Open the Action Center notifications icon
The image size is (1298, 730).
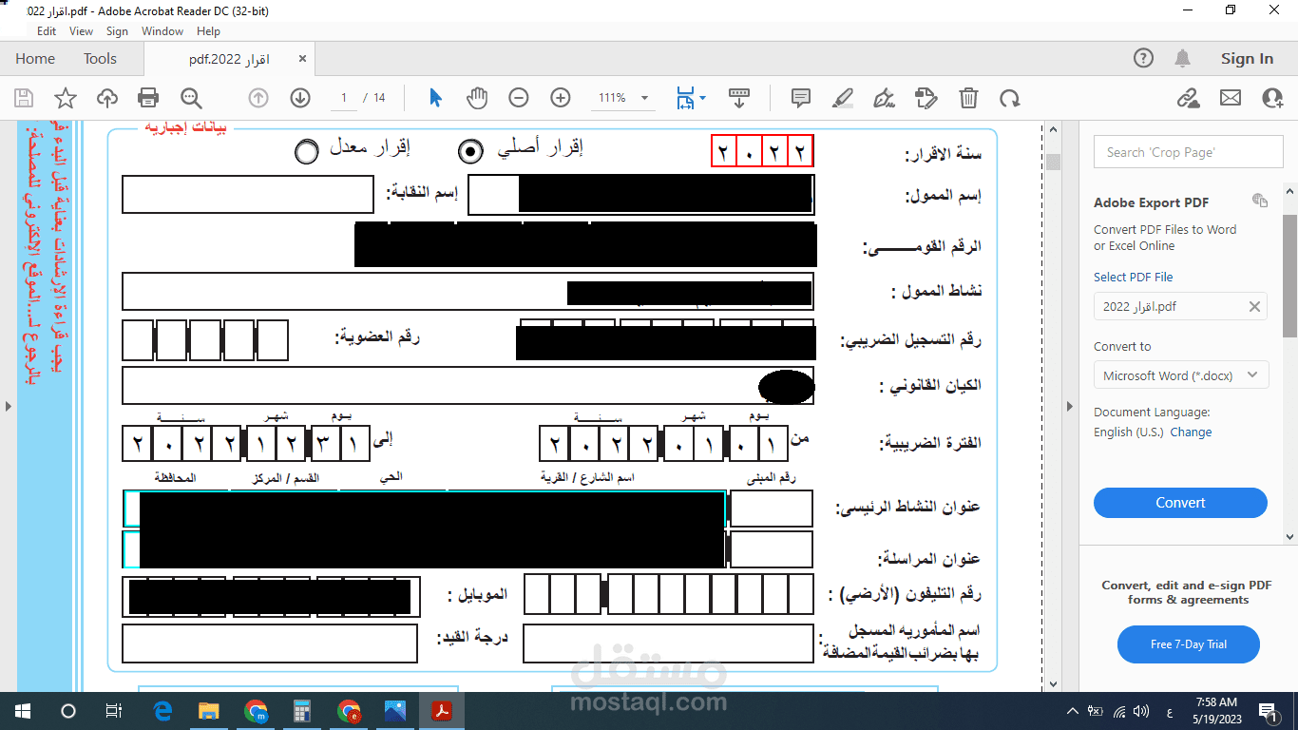(1268, 710)
